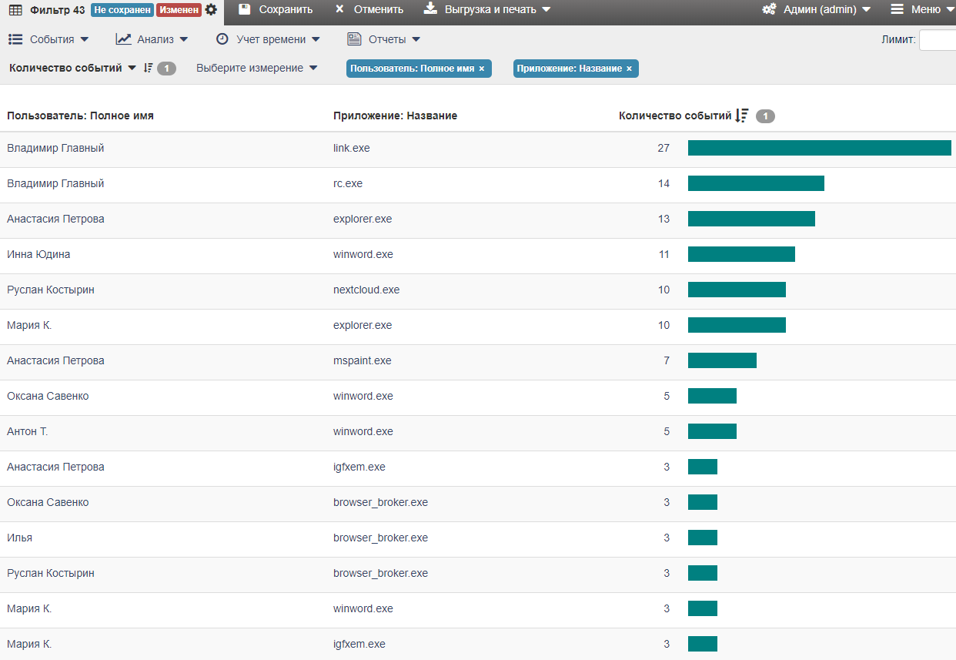956x660 pixels.
Task: Click the gear settings icon beside Фильтр 43
Action: pos(211,10)
